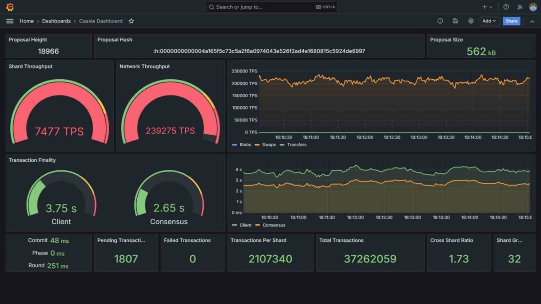This screenshot has height=304, width=541.
Task: Star the Cassie Dashboard as favorite
Action: [x=131, y=21]
